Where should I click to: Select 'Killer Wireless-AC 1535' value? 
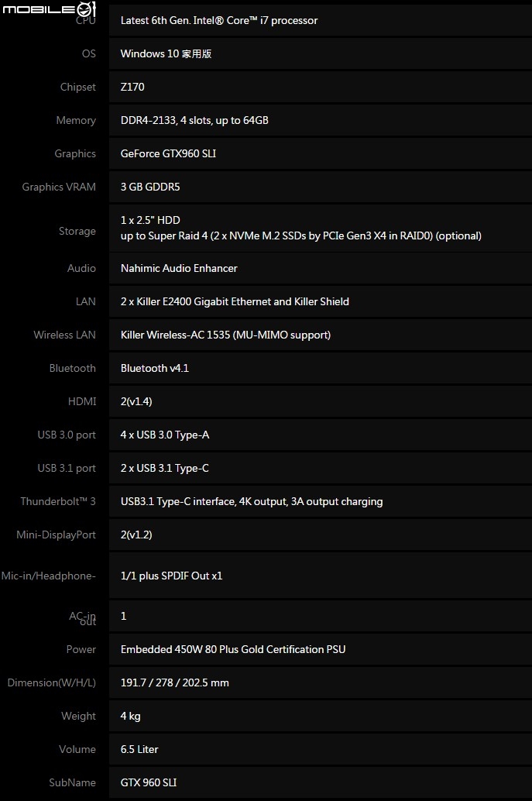225,335
